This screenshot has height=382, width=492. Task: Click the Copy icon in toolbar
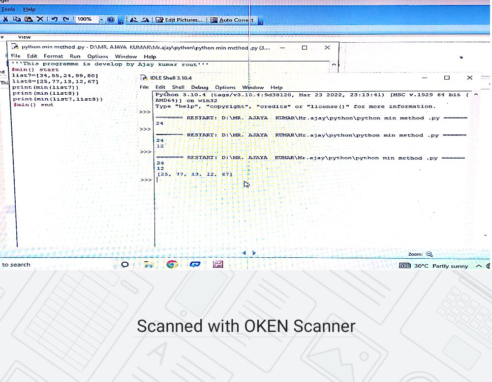pos(17,20)
